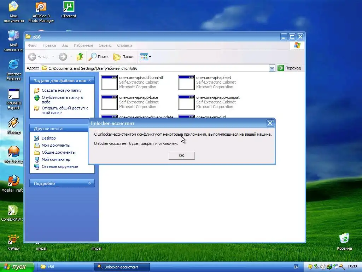The width and height of the screenshot is (362, 272).
Task: Open the пуск Start button
Action: pos(17,267)
